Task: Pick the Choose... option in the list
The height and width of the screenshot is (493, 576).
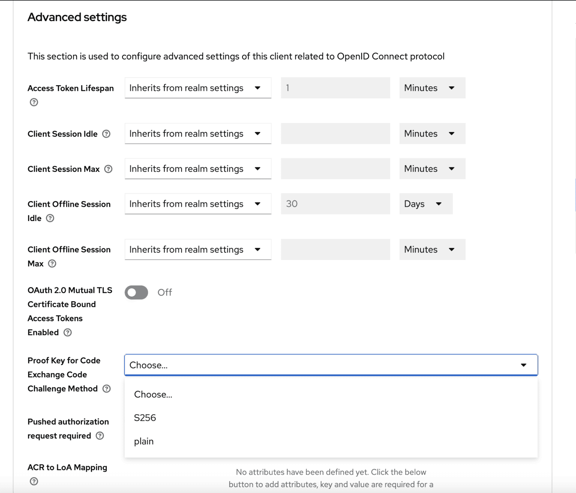Action: (x=153, y=394)
